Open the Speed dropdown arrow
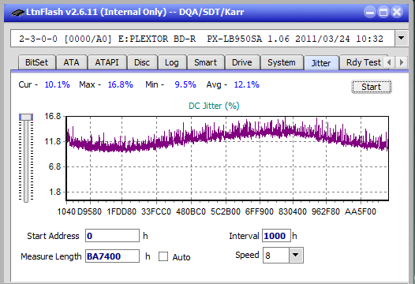This screenshot has width=415, height=284. (x=296, y=255)
